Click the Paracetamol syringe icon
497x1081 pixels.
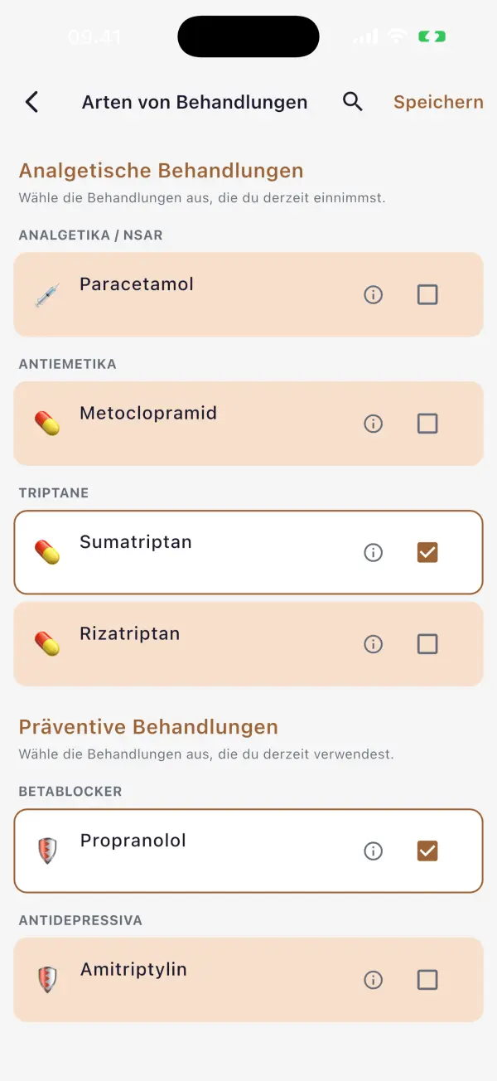click(x=47, y=295)
